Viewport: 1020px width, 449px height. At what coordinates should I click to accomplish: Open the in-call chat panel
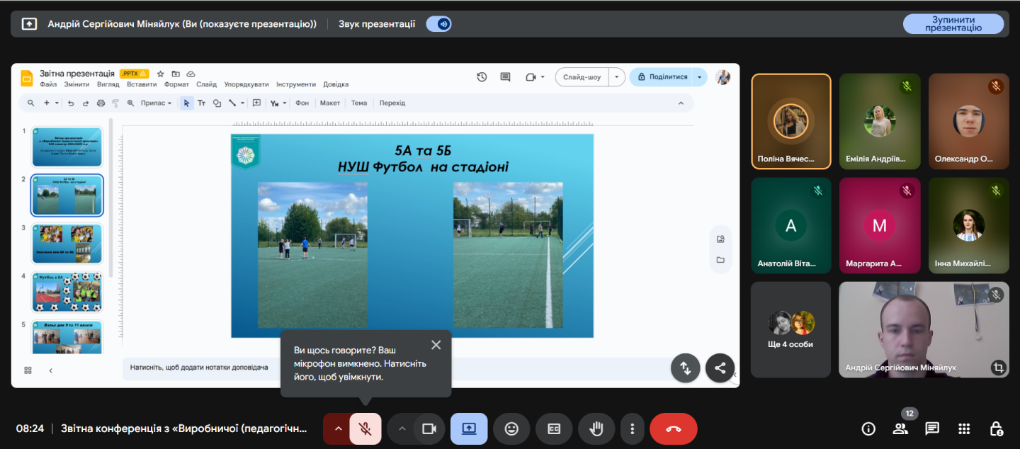[932, 428]
